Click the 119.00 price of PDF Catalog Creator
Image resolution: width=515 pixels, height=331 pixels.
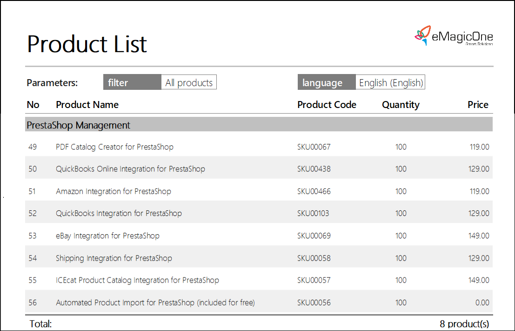[480, 147]
